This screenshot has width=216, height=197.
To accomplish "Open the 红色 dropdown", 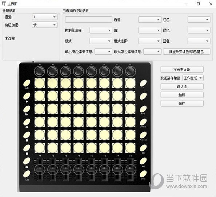I will [x=199, y=20].
